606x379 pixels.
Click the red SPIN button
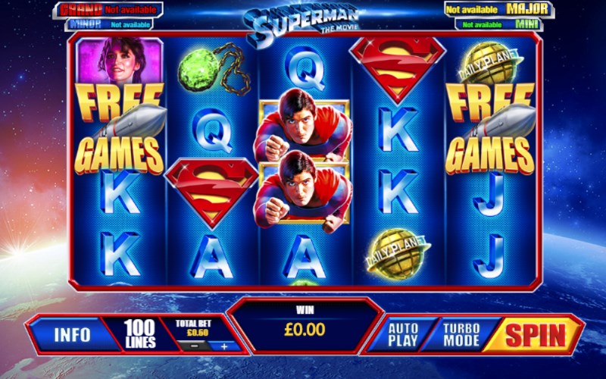click(536, 334)
